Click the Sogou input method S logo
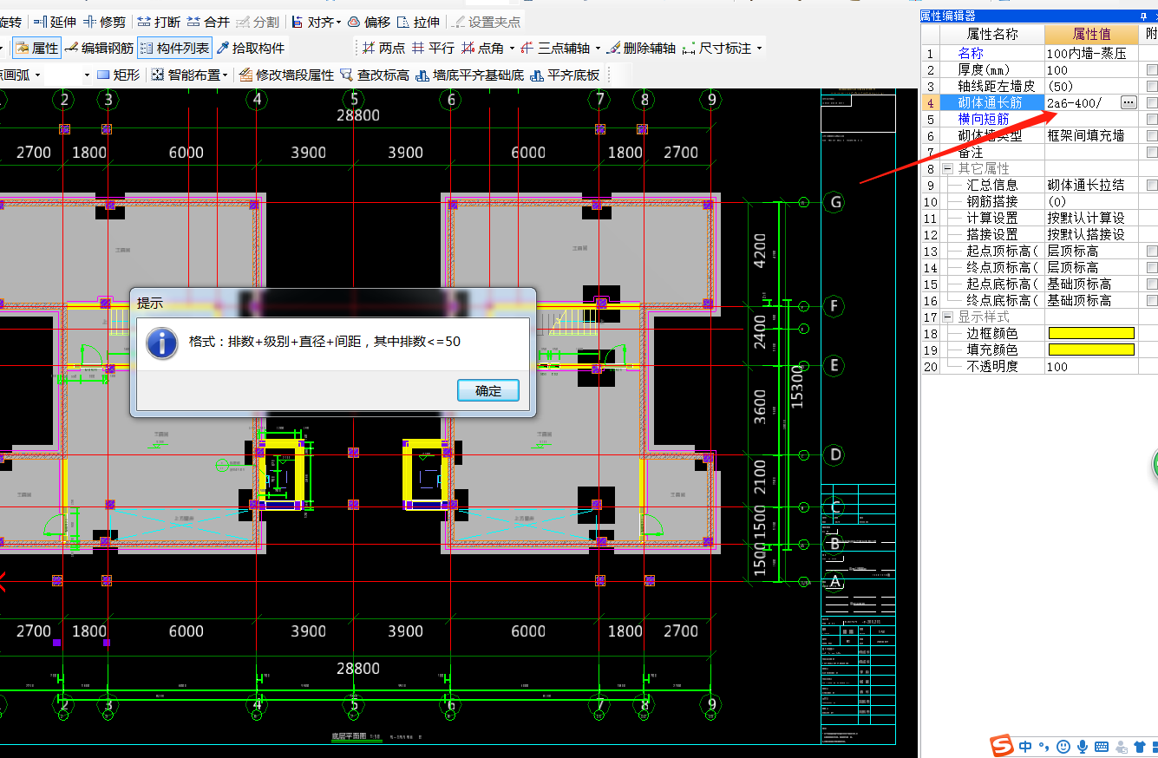 (1002, 746)
